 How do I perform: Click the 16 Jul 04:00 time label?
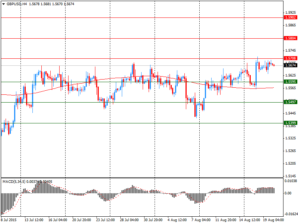(58, 220)
